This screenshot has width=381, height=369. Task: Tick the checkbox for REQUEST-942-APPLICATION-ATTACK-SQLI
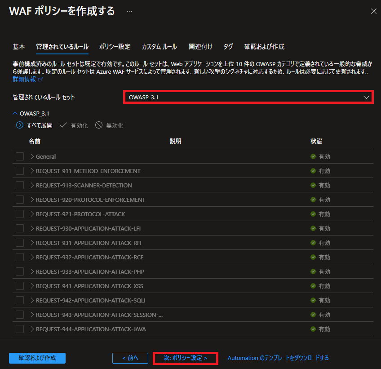(20, 300)
